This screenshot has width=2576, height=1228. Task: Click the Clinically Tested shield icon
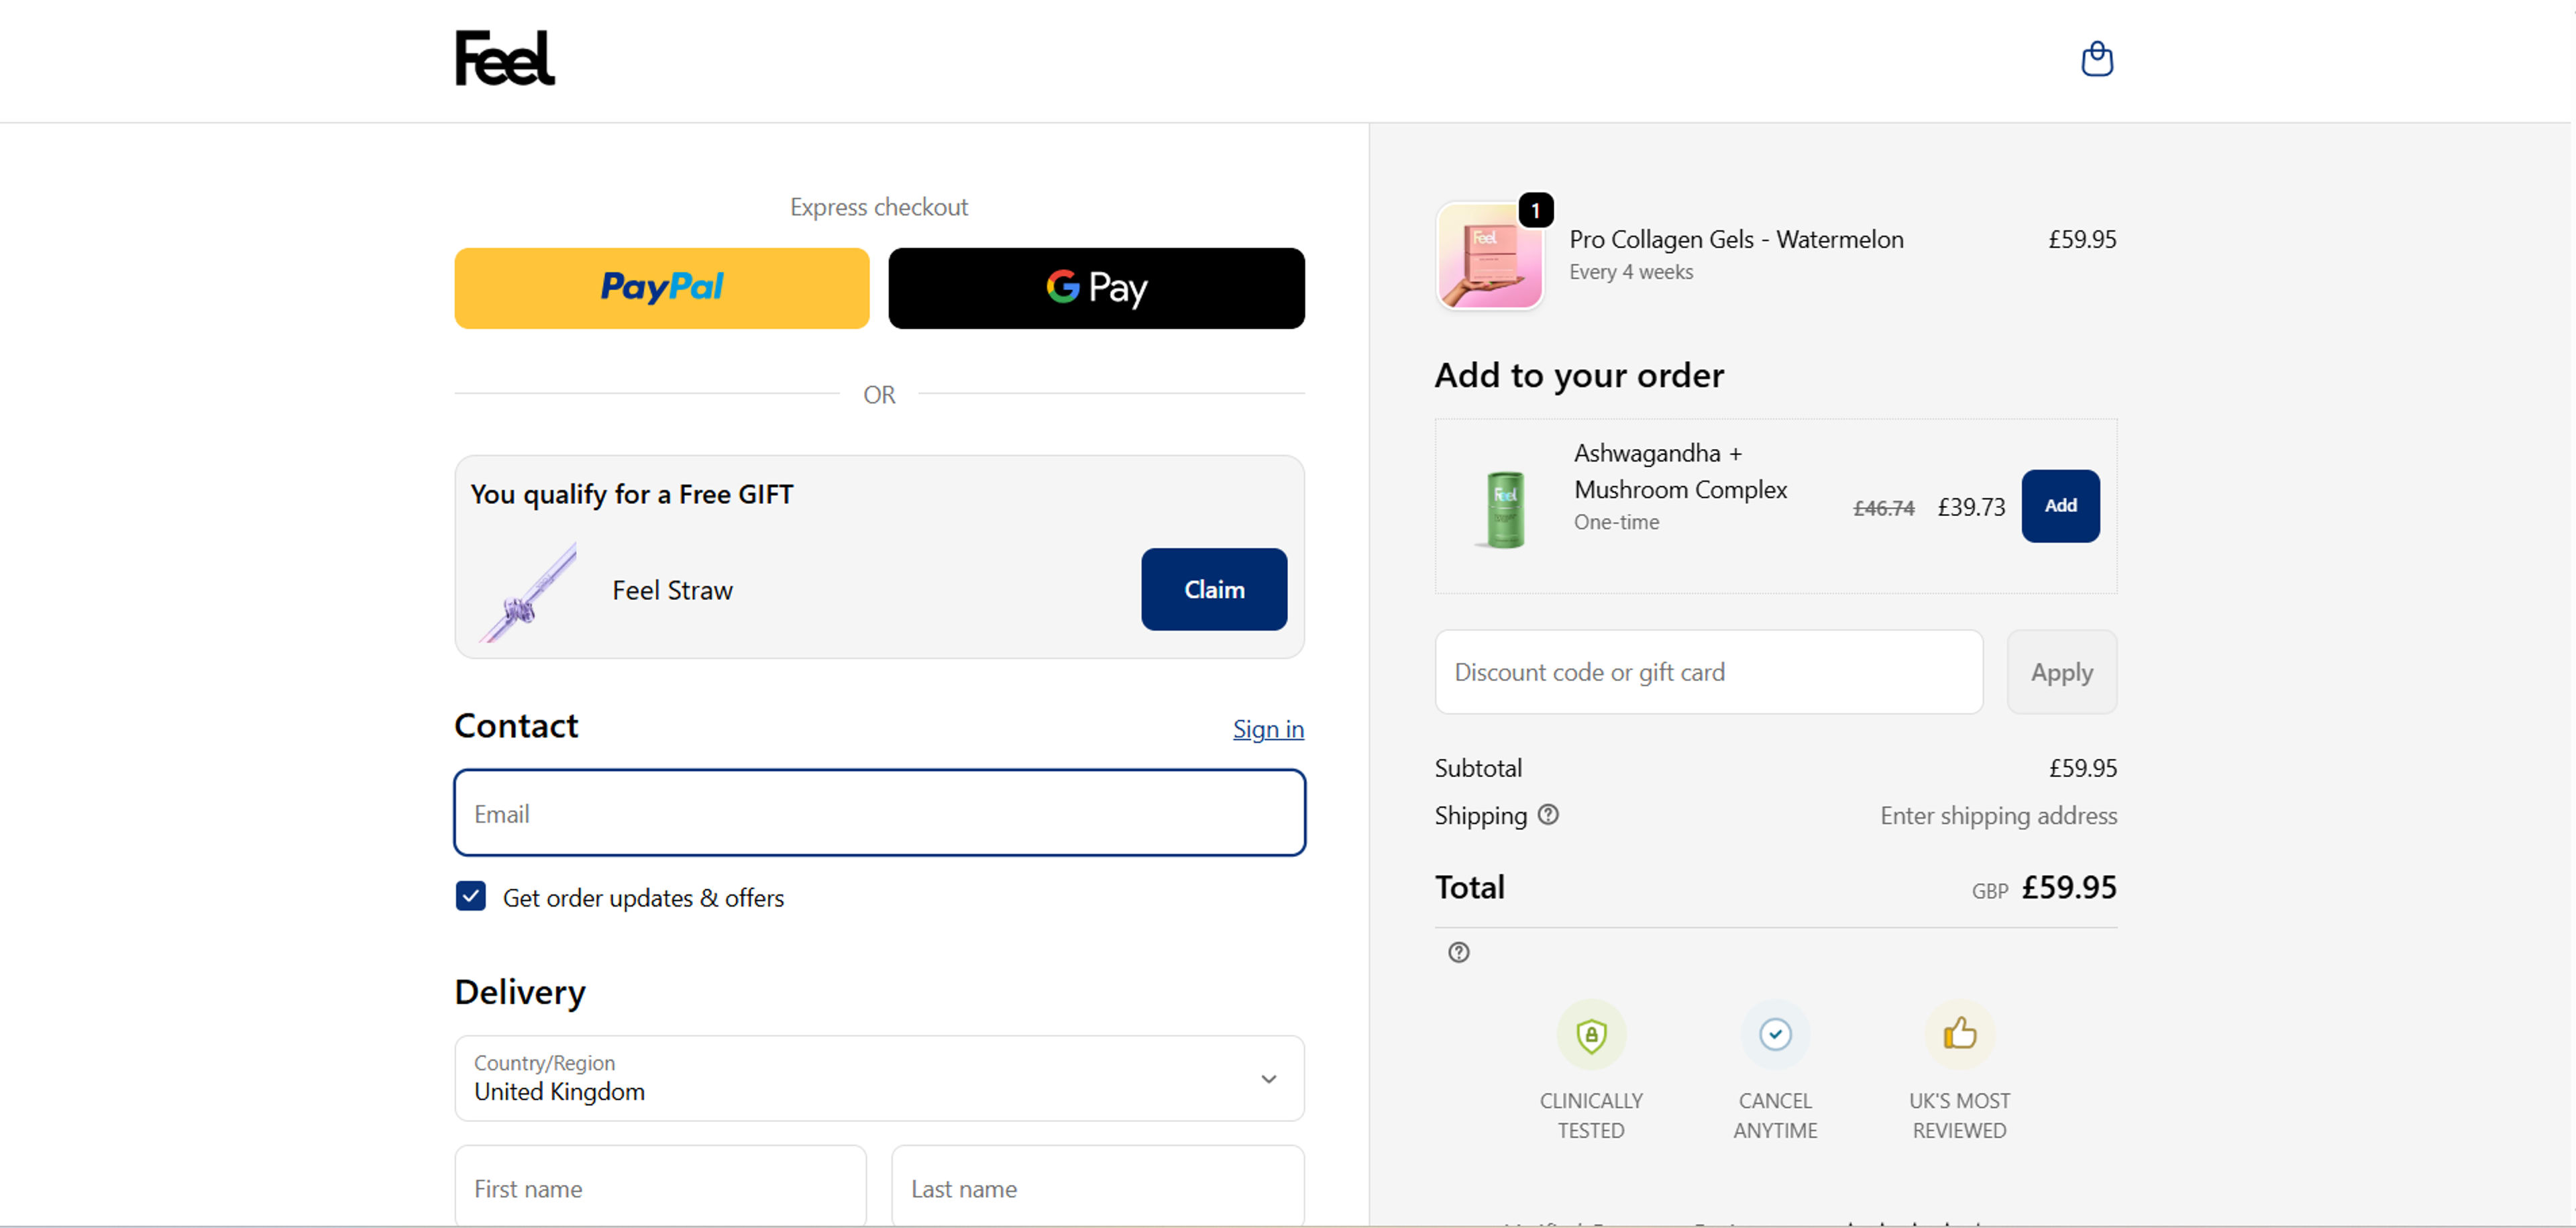(1592, 1035)
